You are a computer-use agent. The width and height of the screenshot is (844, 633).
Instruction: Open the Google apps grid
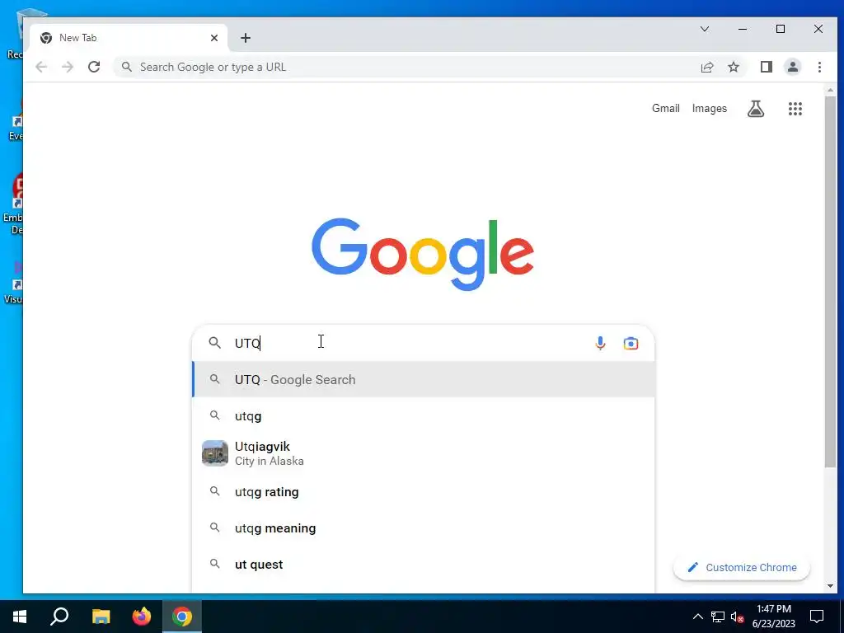(795, 109)
